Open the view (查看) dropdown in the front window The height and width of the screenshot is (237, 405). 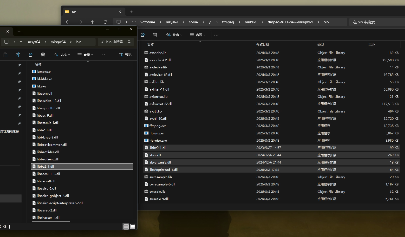[85, 55]
